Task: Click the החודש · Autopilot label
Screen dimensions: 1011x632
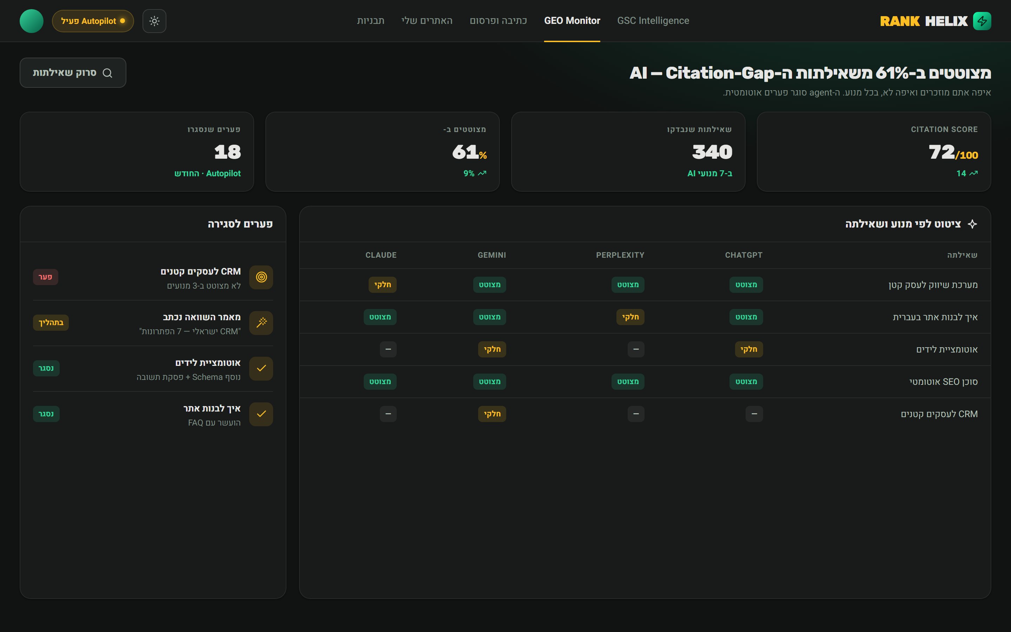Action: [x=207, y=173]
